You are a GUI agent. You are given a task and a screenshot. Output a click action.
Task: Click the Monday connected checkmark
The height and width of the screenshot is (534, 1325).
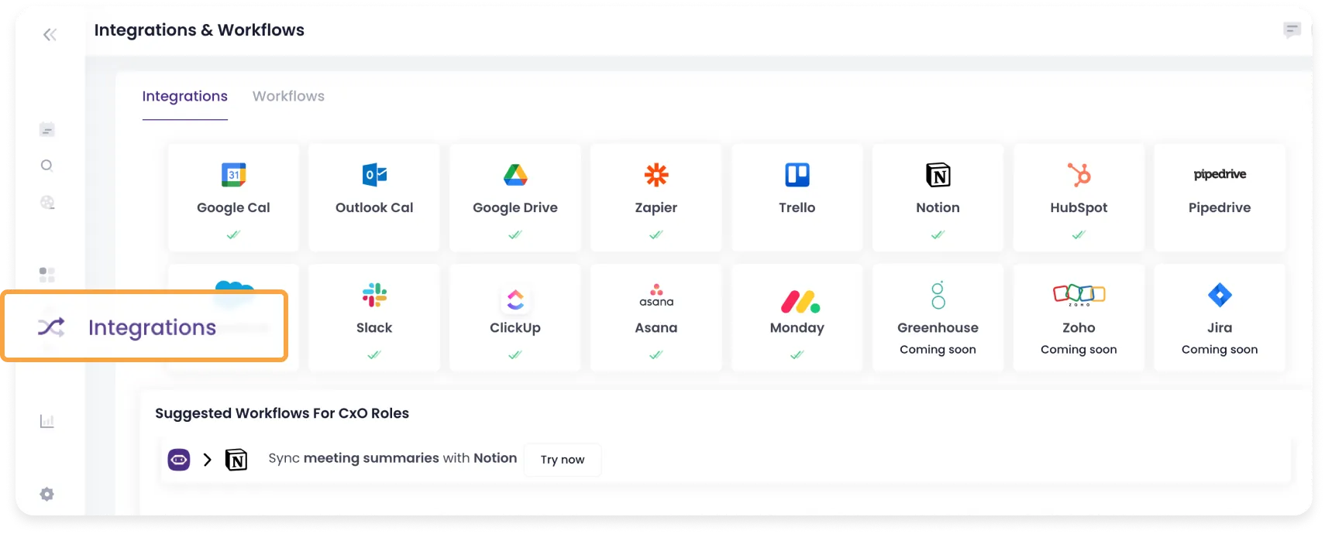tap(797, 354)
